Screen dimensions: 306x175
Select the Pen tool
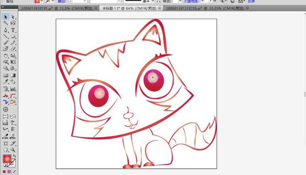6,30
